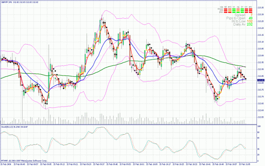Click the current price tag 212.82
265x166 pixels.
261,80
